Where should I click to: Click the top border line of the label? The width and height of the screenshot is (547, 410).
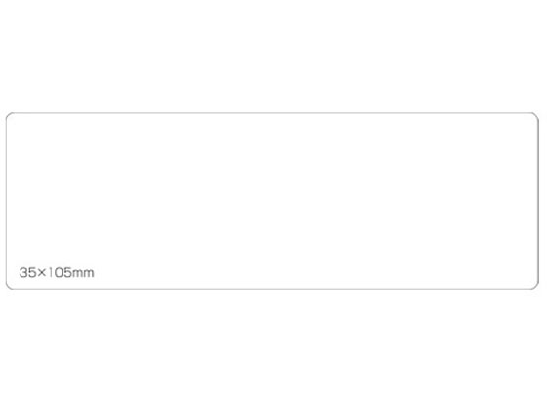tap(273, 113)
